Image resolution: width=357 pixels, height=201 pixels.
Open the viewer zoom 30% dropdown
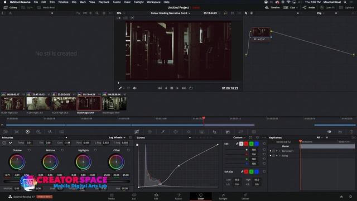(120, 13)
